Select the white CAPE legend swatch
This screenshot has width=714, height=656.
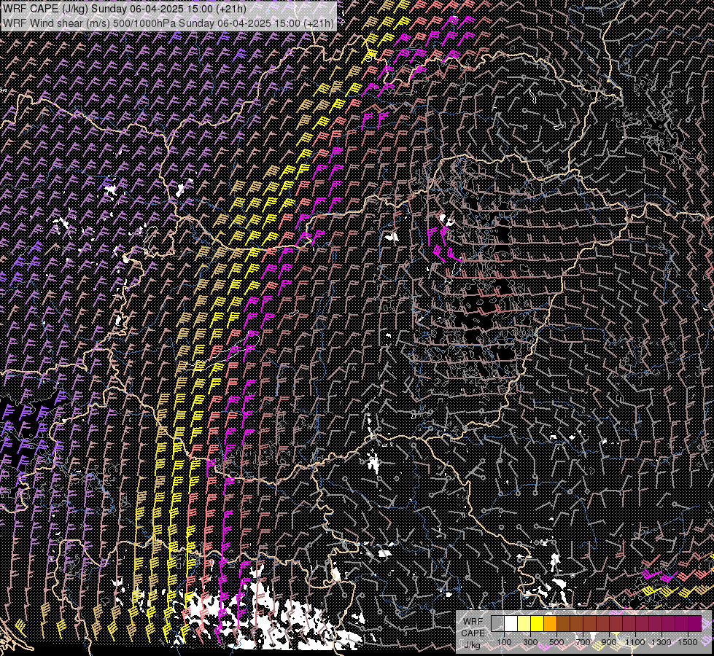click(511, 623)
